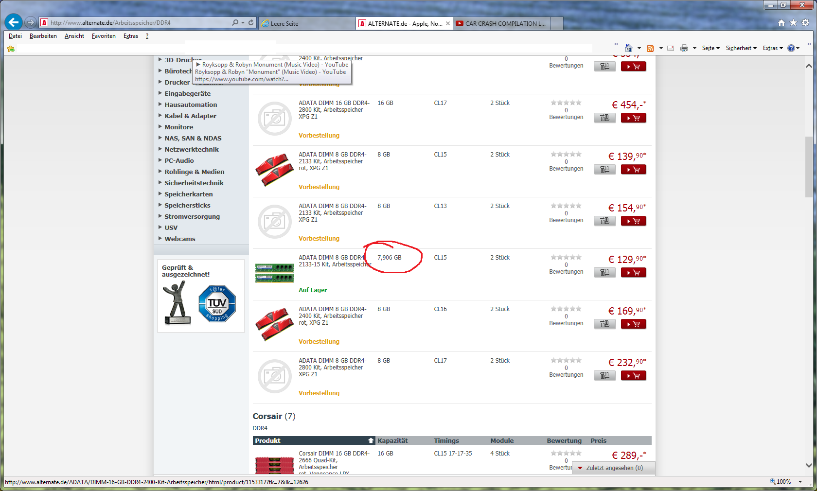This screenshot has width=817, height=491.
Task: Compare the €139,90 kit via gray button
Action: (x=604, y=170)
